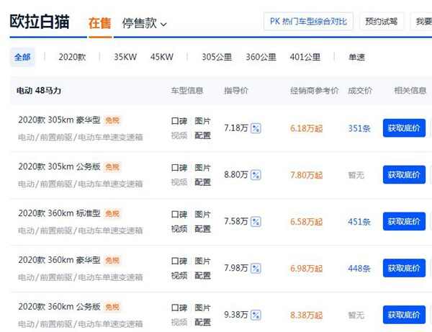Viewport: 432px width, 332px height.
Task: Open 视频 for 360km 豪华型
Action: (x=179, y=275)
